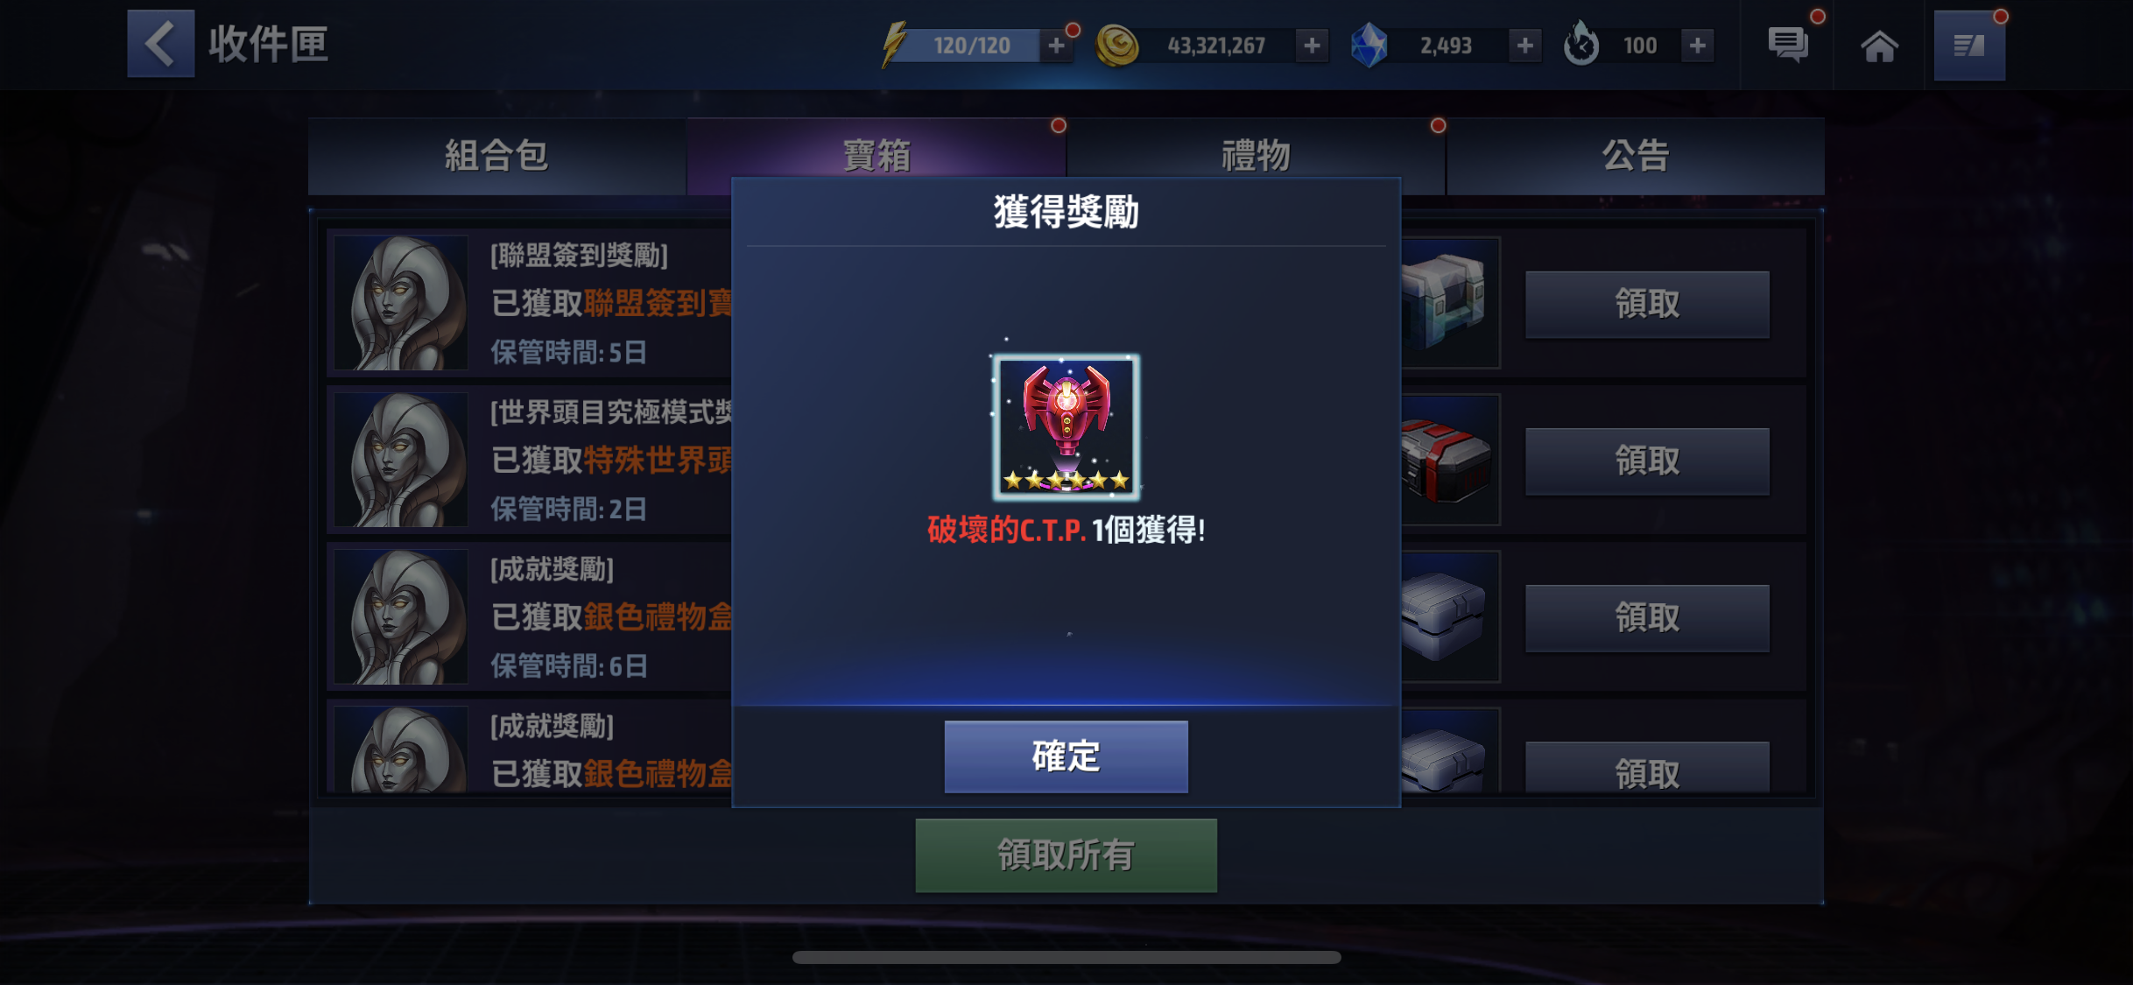Tap the blue crystal currency icon
The width and height of the screenshot is (2133, 985).
pyautogui.click(x=1369, y=46)
